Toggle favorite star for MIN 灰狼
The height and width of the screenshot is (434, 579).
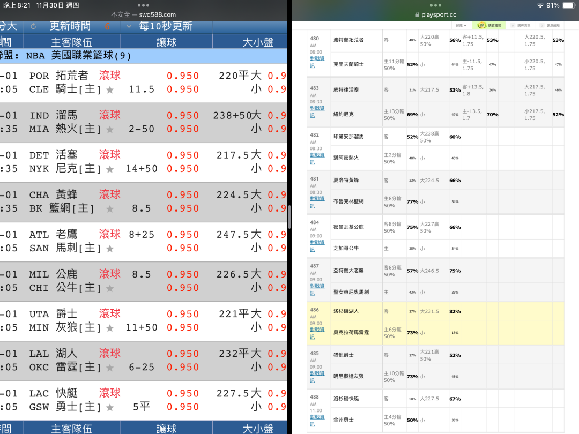click(110, 328)
